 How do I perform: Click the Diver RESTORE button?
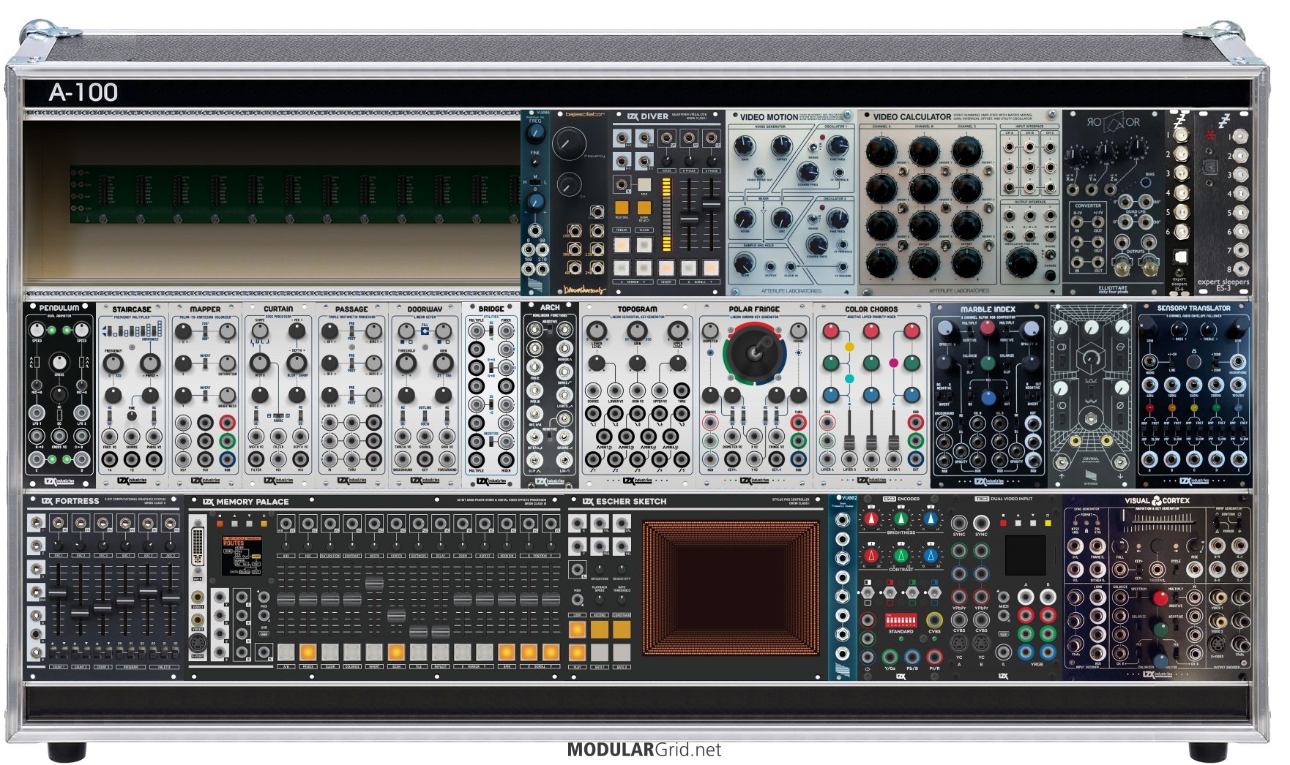coord(622,207)
